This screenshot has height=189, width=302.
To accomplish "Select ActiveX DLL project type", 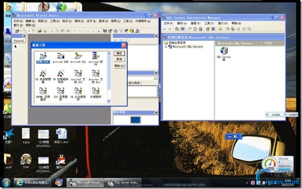I will tap(78, 58).
